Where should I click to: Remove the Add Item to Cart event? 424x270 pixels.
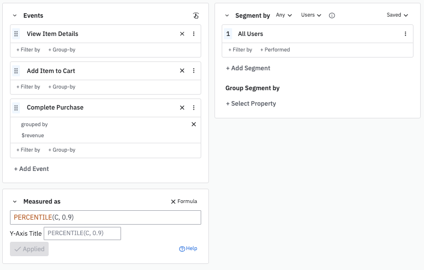tap(182, 71)
